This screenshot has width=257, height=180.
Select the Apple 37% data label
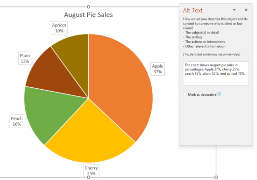(x=157, y=69)
